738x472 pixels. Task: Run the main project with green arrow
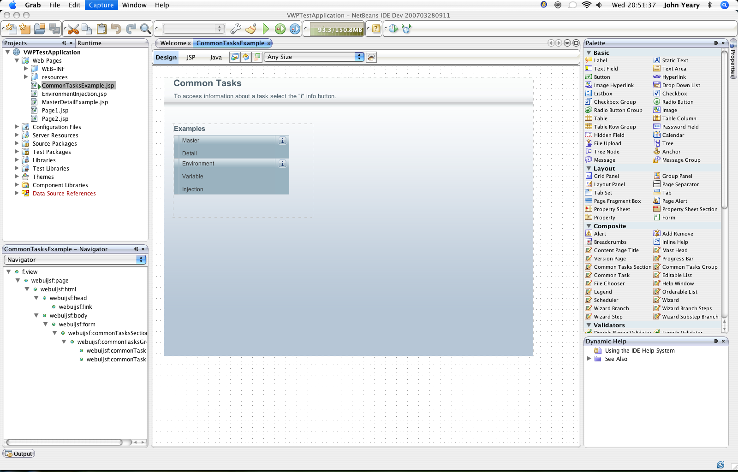tap(265, 29)
